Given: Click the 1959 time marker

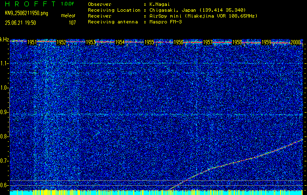Looking at the screenshot, I should coord(266,42).
